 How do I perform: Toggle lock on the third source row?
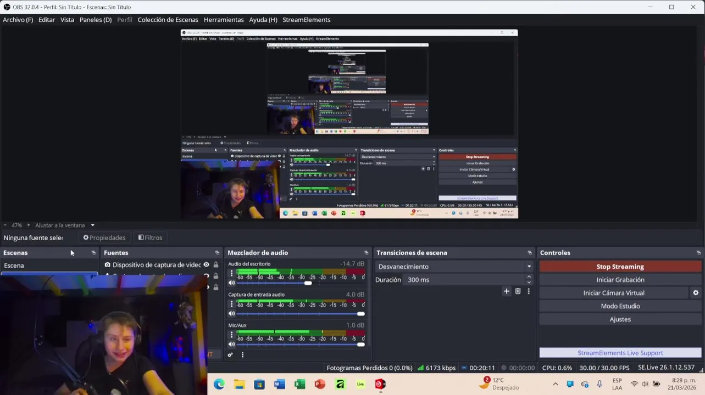pyautogui.click(x=216, y=287)
